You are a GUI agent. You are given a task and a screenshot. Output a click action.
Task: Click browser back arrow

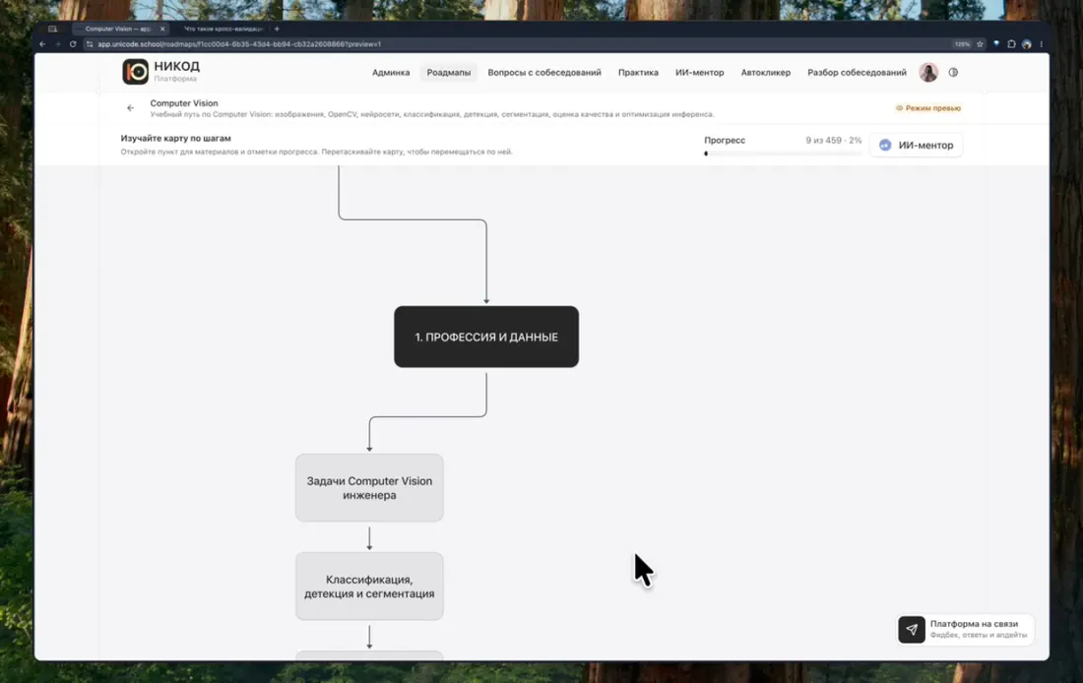tap(42, 44)
